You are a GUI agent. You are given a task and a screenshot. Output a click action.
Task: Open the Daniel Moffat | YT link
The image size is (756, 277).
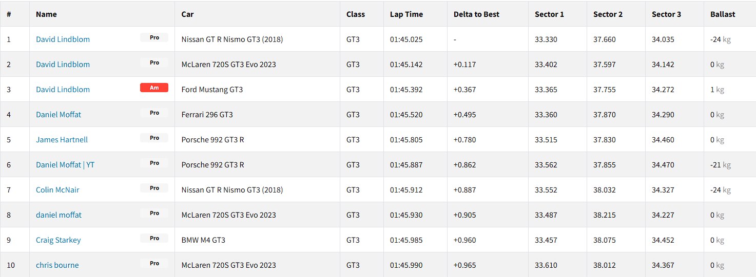pyautogui.click(x=65, y=165)
